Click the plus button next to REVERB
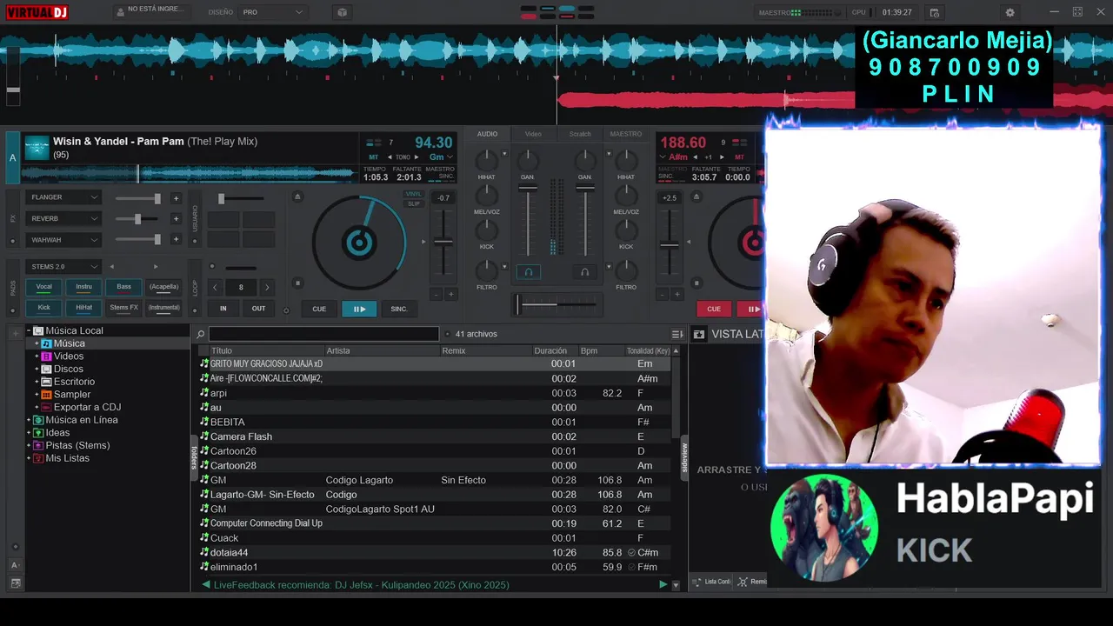This screenshot has height=626, width=1113. (x=176, y=219)
